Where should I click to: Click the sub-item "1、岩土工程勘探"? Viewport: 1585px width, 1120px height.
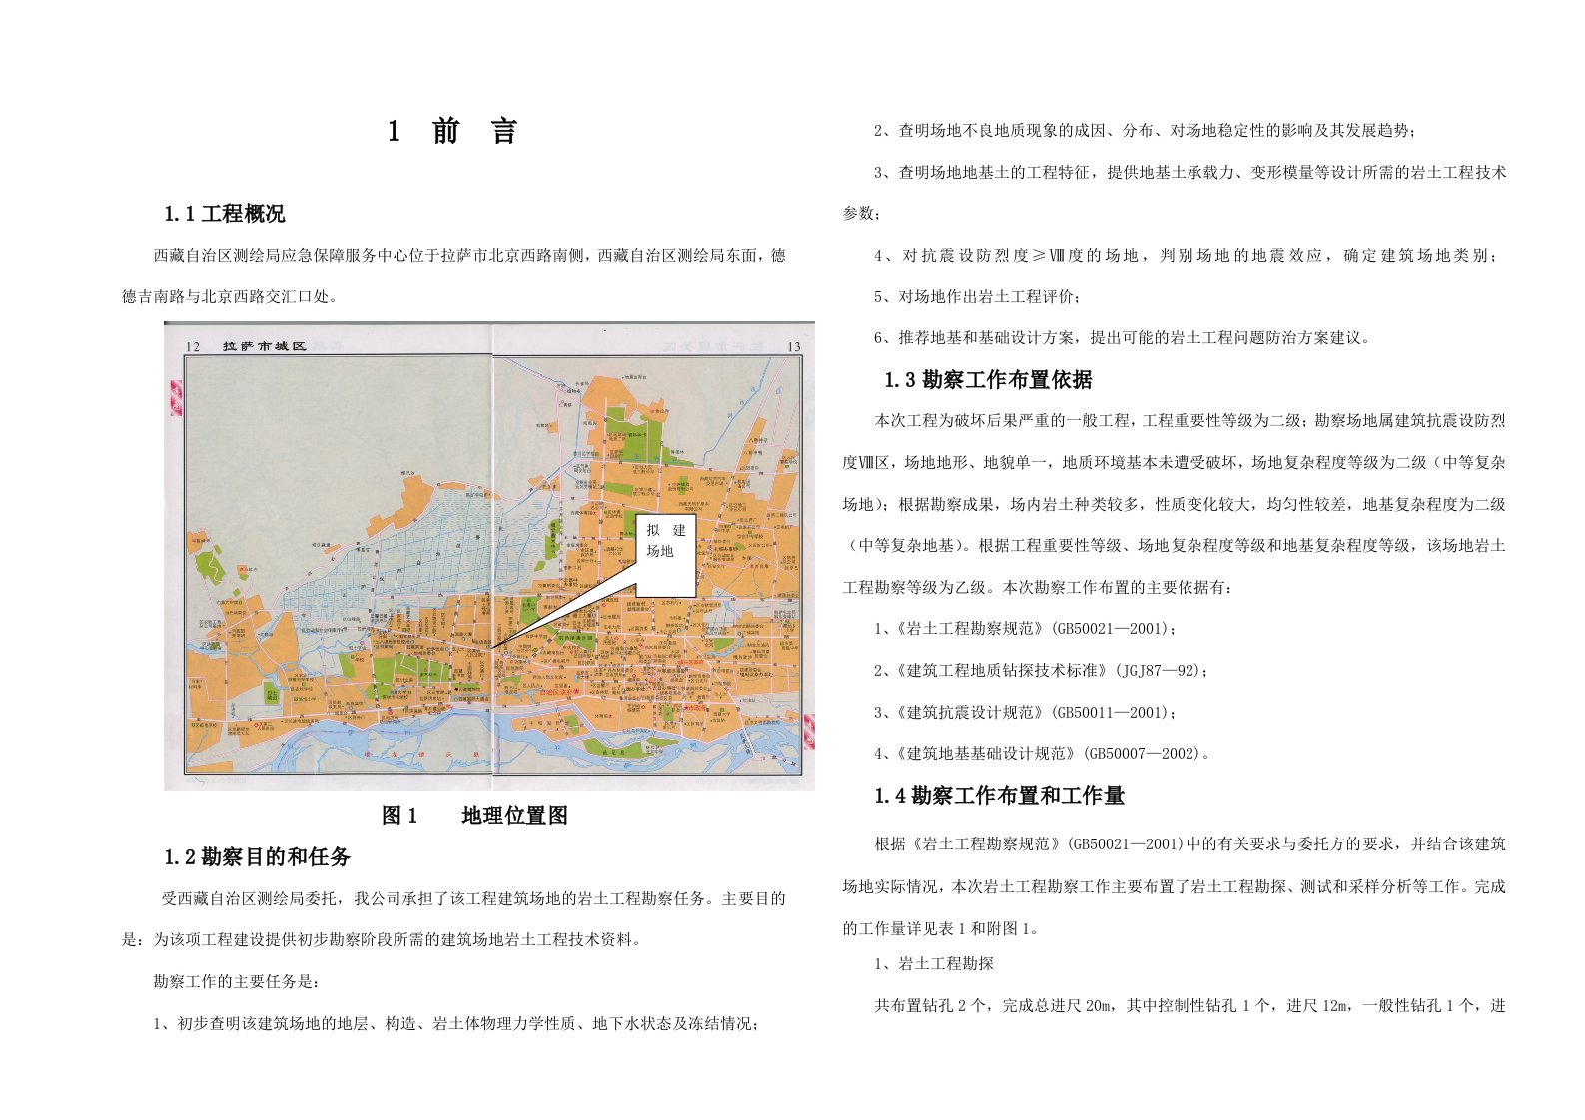(x=934, y=964)
